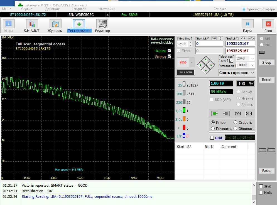The image size is (277, 205).
Task: Click the Снять скриншот button
Action: pos(234,73)
